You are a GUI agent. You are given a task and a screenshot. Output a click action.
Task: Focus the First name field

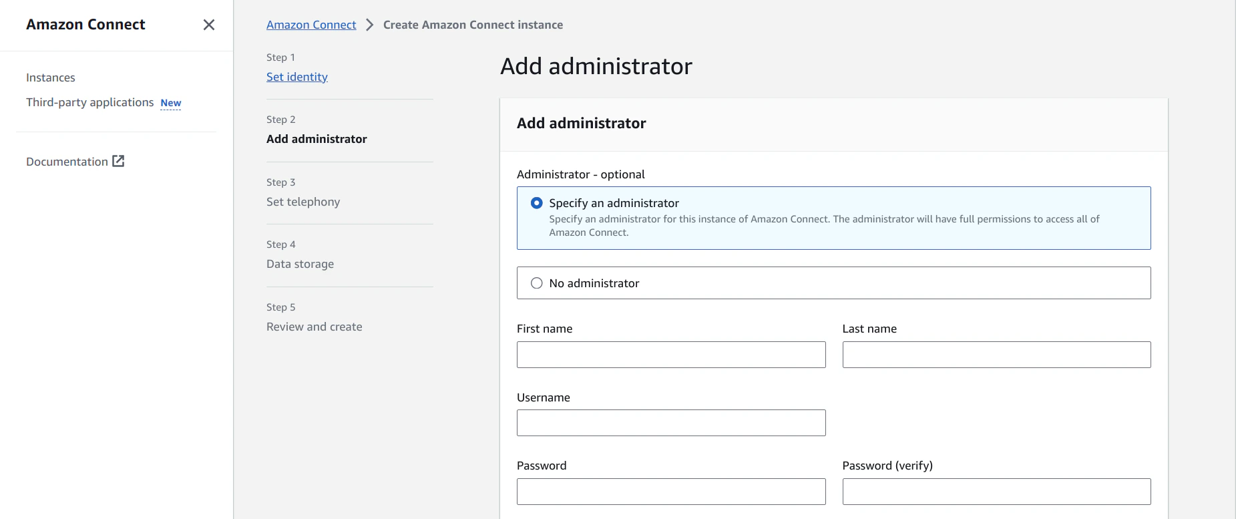pos(671,355)
